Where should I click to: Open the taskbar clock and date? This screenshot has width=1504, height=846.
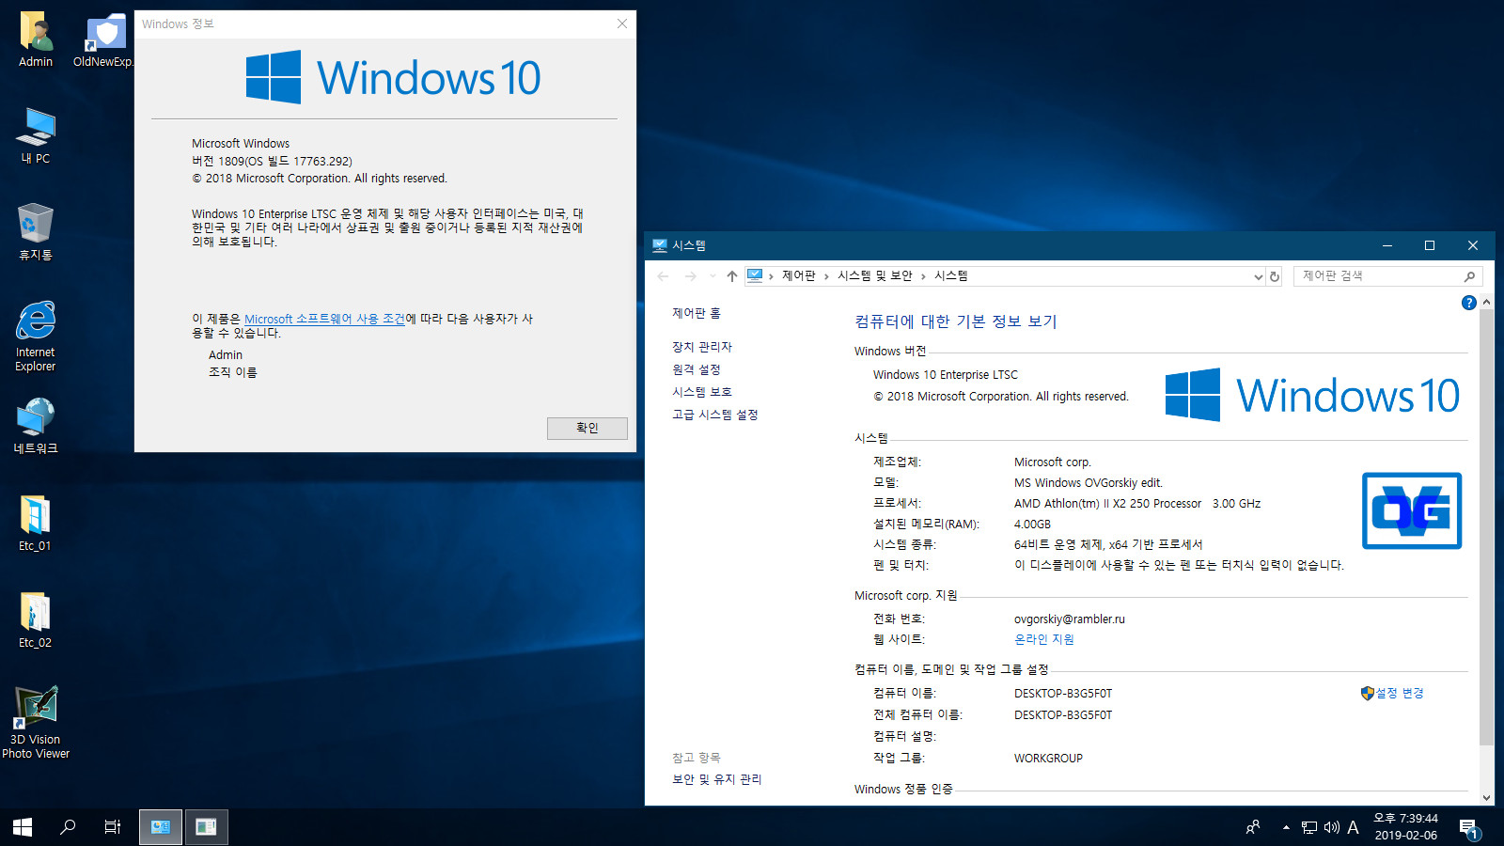[x=1405, y=827]
